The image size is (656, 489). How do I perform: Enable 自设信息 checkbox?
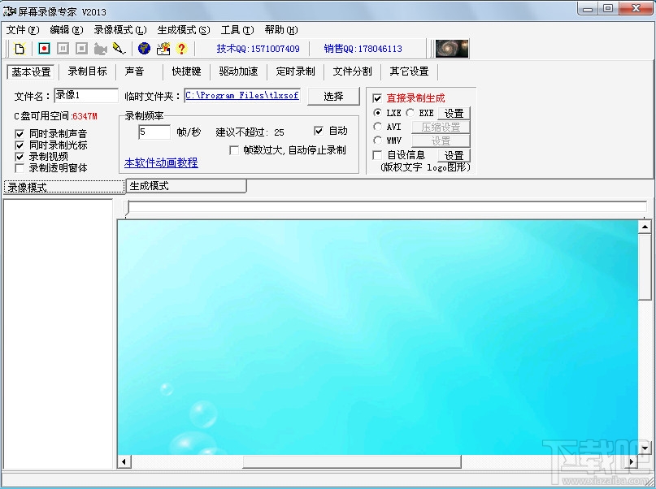[x=377, y=155]
